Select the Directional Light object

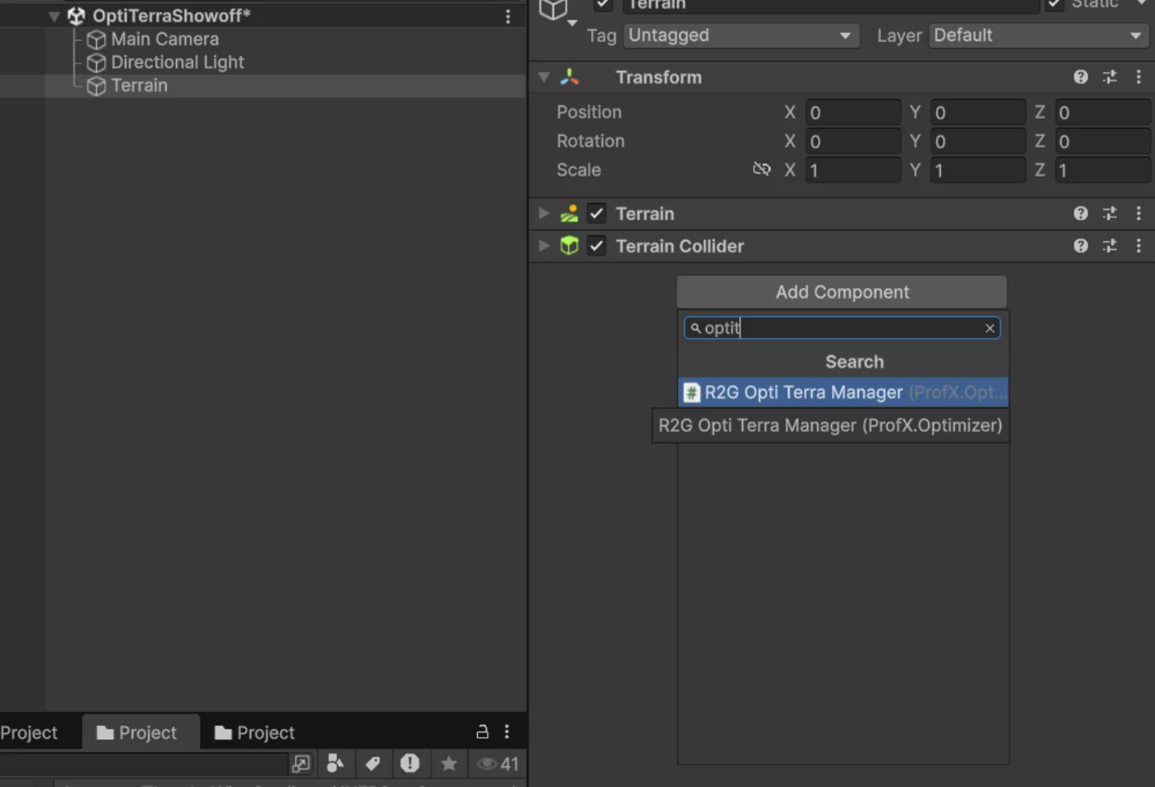177,63
